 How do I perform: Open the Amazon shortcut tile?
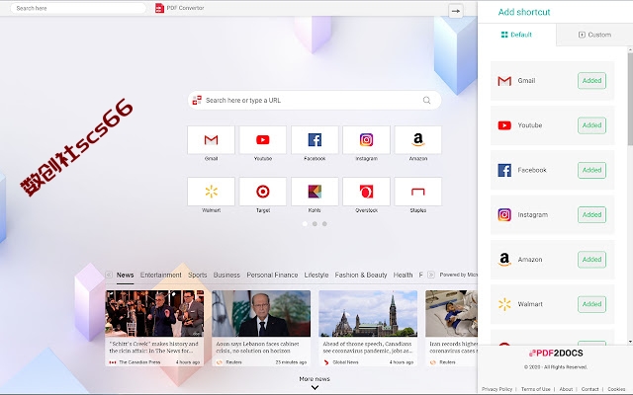coord(417,140)
